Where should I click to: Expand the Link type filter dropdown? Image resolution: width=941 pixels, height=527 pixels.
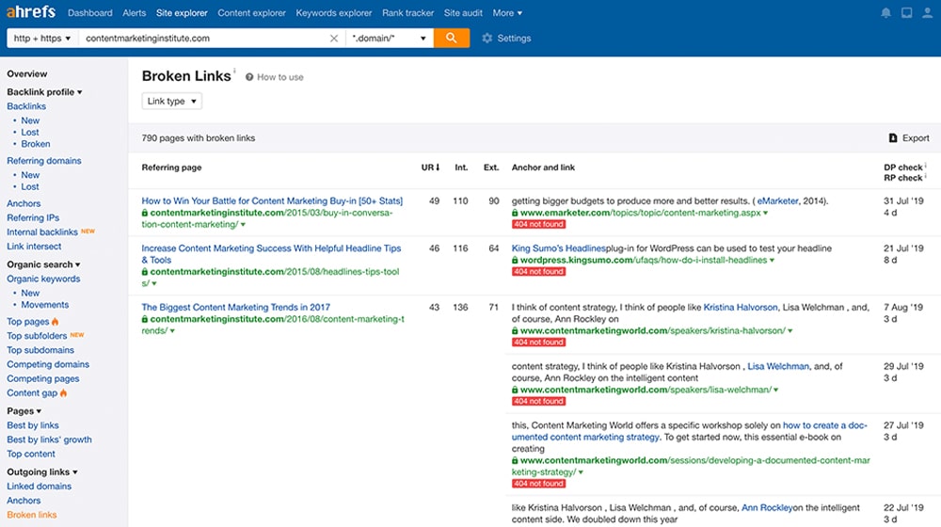click(171, 102)
